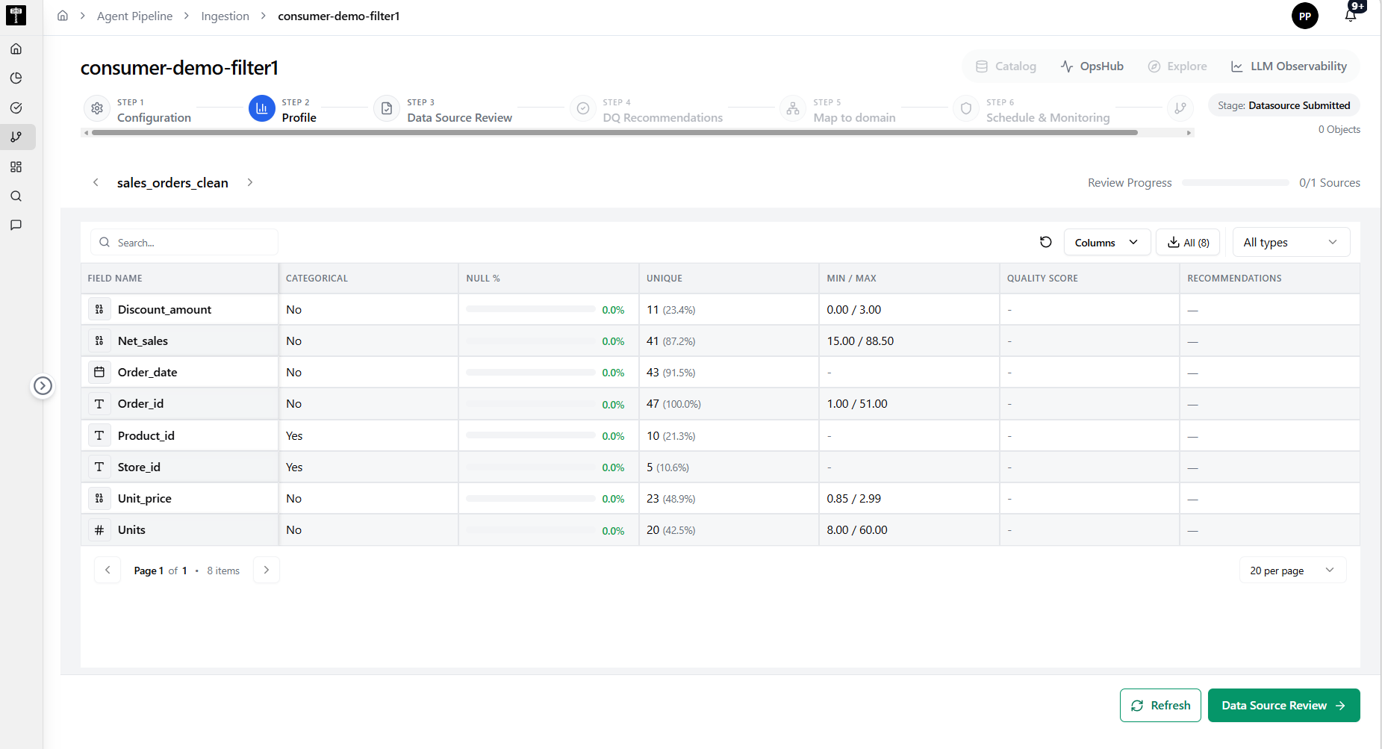Open the grid apps icon in the sidebar
Screen dimensions: 1382x749
pyautogui.click(x=16, y=167)
